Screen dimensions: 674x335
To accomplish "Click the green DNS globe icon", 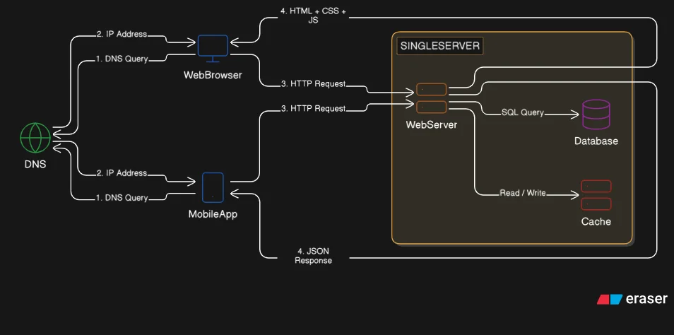I will pos(35,138).
